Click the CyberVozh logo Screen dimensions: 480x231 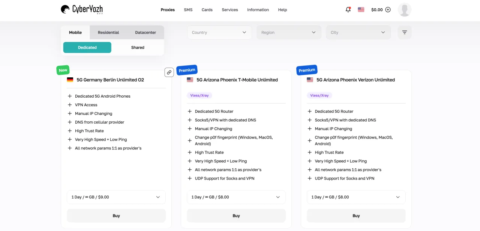(81, 9)
